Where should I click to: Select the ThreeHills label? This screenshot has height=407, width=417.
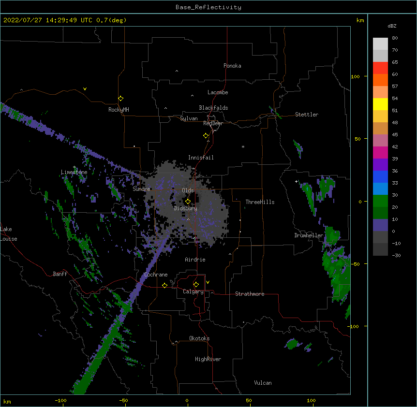[260, 202]
